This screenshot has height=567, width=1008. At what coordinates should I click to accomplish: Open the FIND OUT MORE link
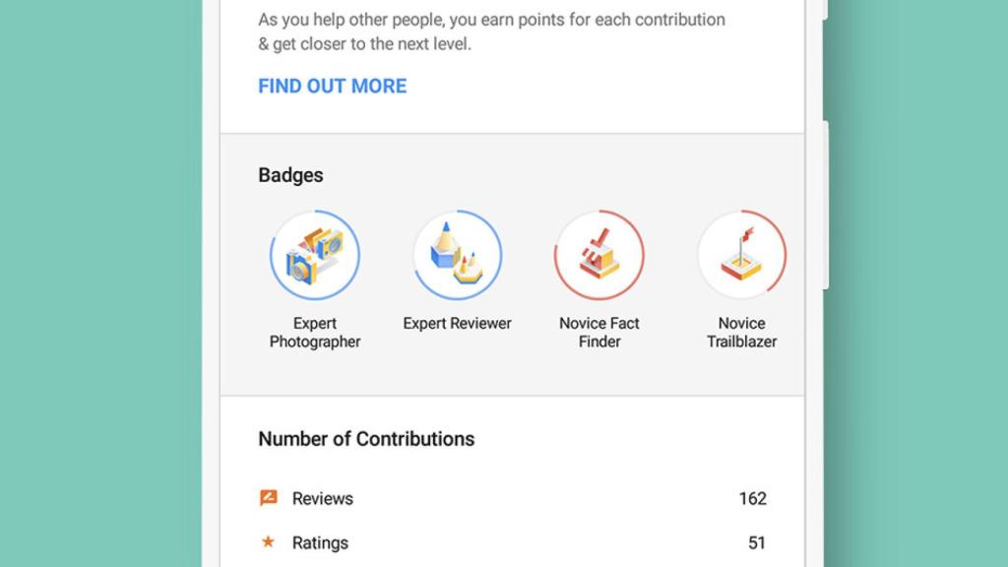pyautogui.click(x=332, y=86)
